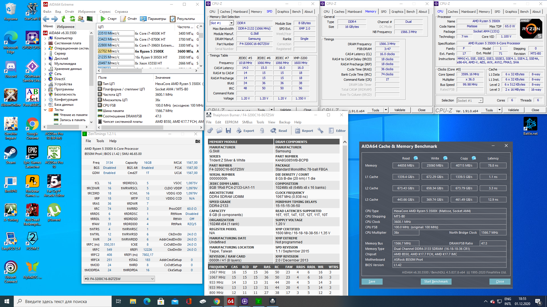
Task: Click the green Up arrow in AIDA64 toolbar
Action: point(63,19)
